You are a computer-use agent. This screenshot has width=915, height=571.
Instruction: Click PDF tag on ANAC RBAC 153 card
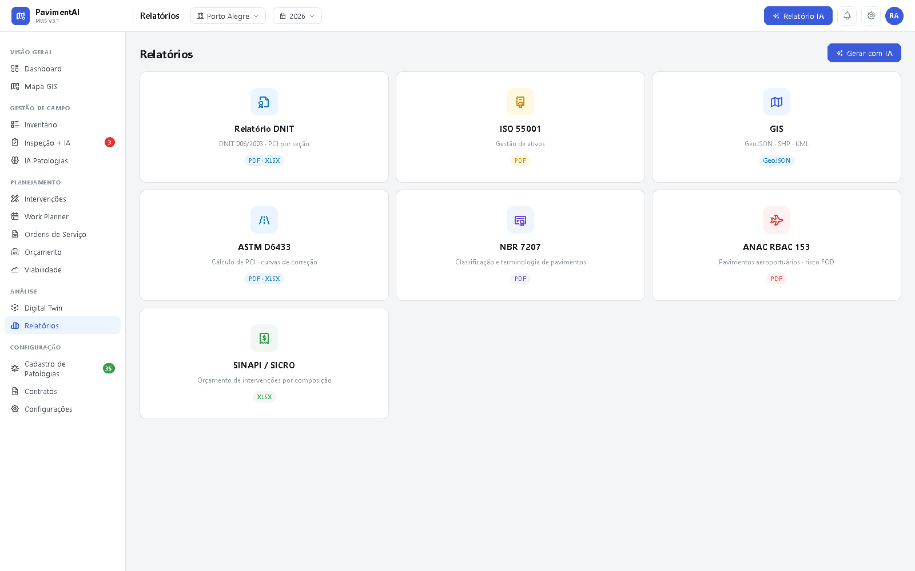[777, 279]
